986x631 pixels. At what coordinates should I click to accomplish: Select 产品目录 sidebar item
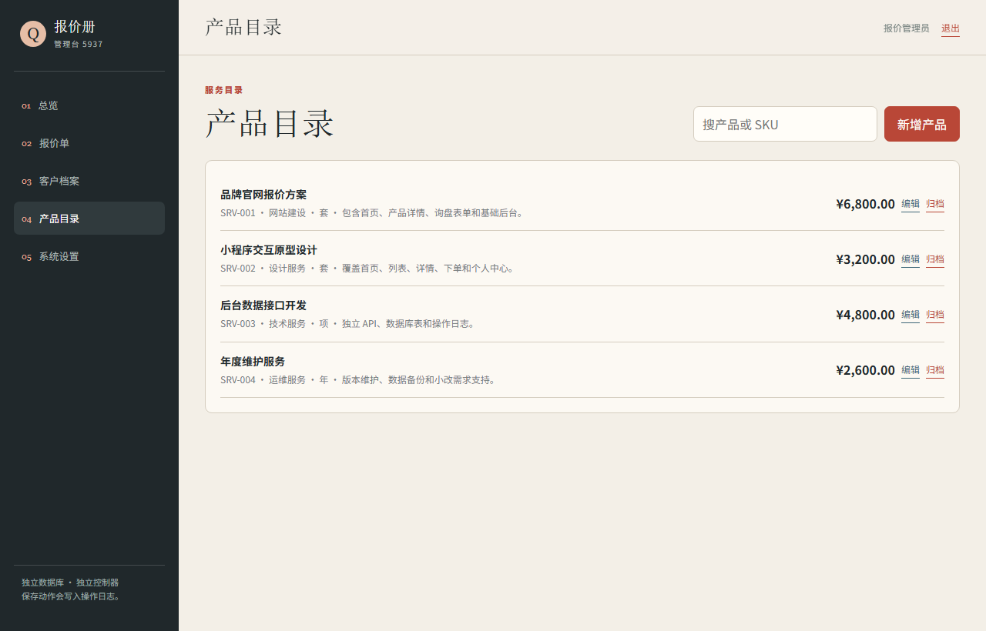89,219
